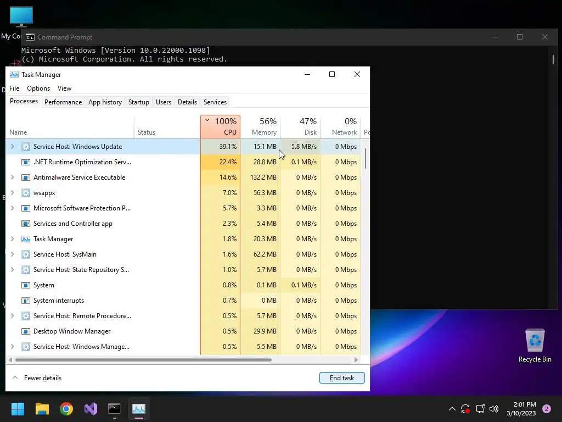The width and height of the screenshot is (562, 422).
Task: Click the Desktop Window Manager icon
Action: (x=25, y=331)
